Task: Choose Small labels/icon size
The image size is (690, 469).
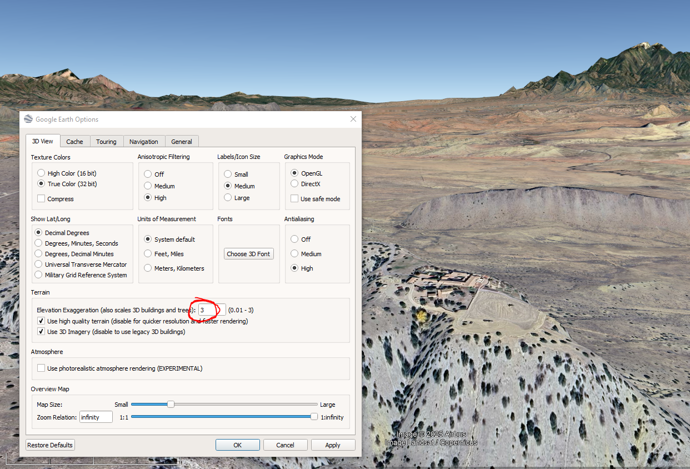Action: point(228,174)
